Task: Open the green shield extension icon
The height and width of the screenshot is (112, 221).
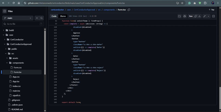Action: click(200, 3)
